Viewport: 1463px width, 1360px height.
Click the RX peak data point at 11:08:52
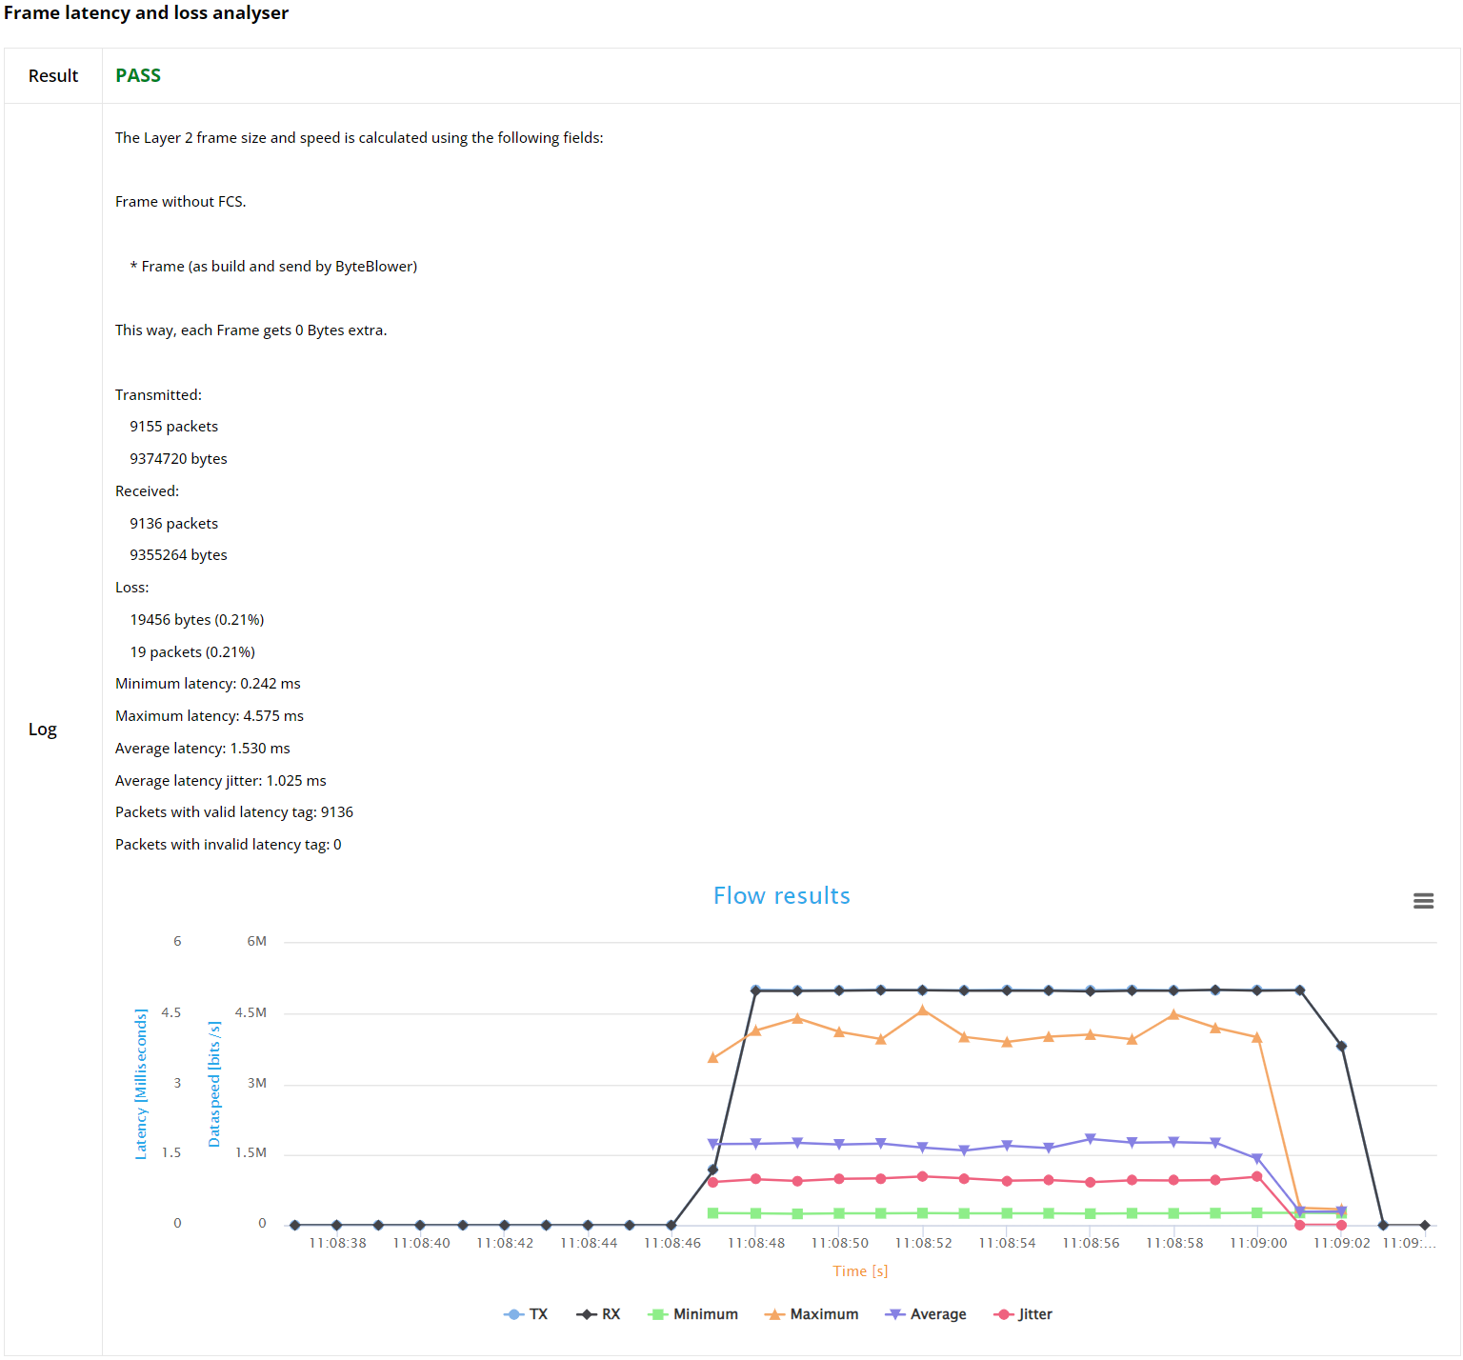point(922,990)
